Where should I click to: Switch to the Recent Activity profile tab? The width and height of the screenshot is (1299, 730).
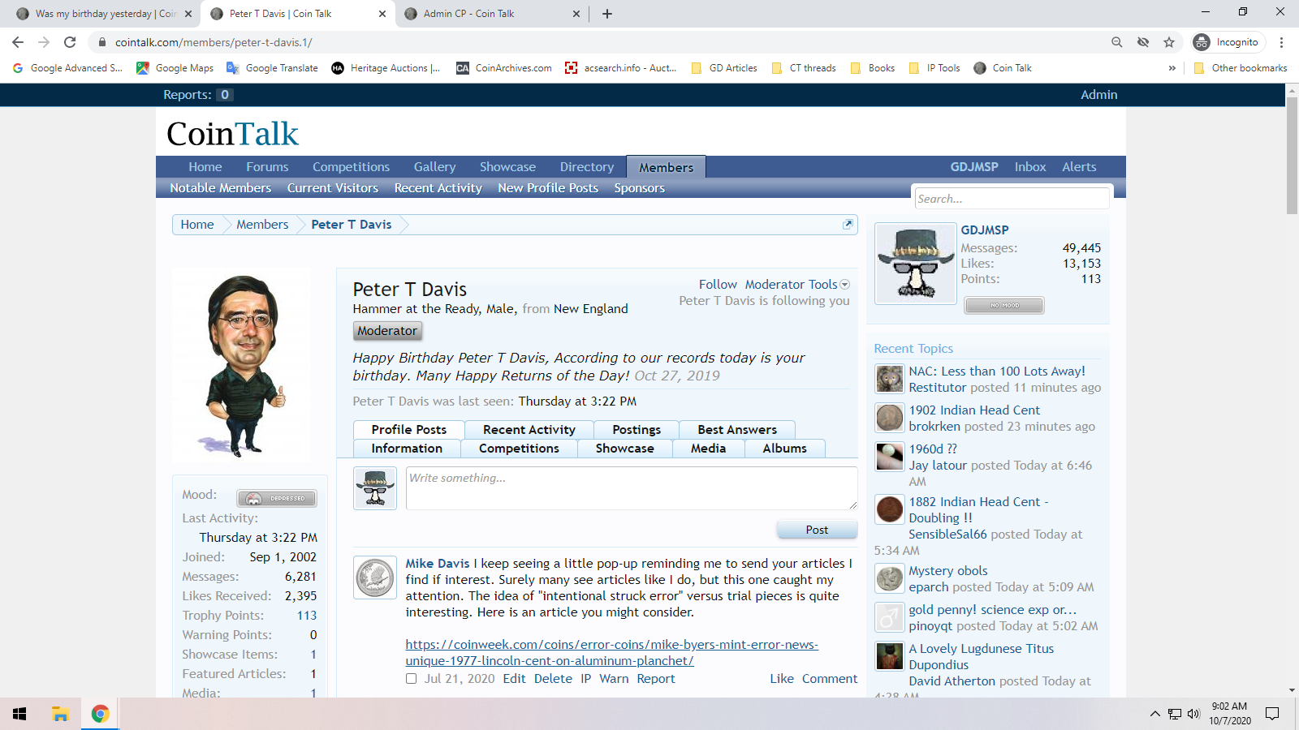(529, 430)
